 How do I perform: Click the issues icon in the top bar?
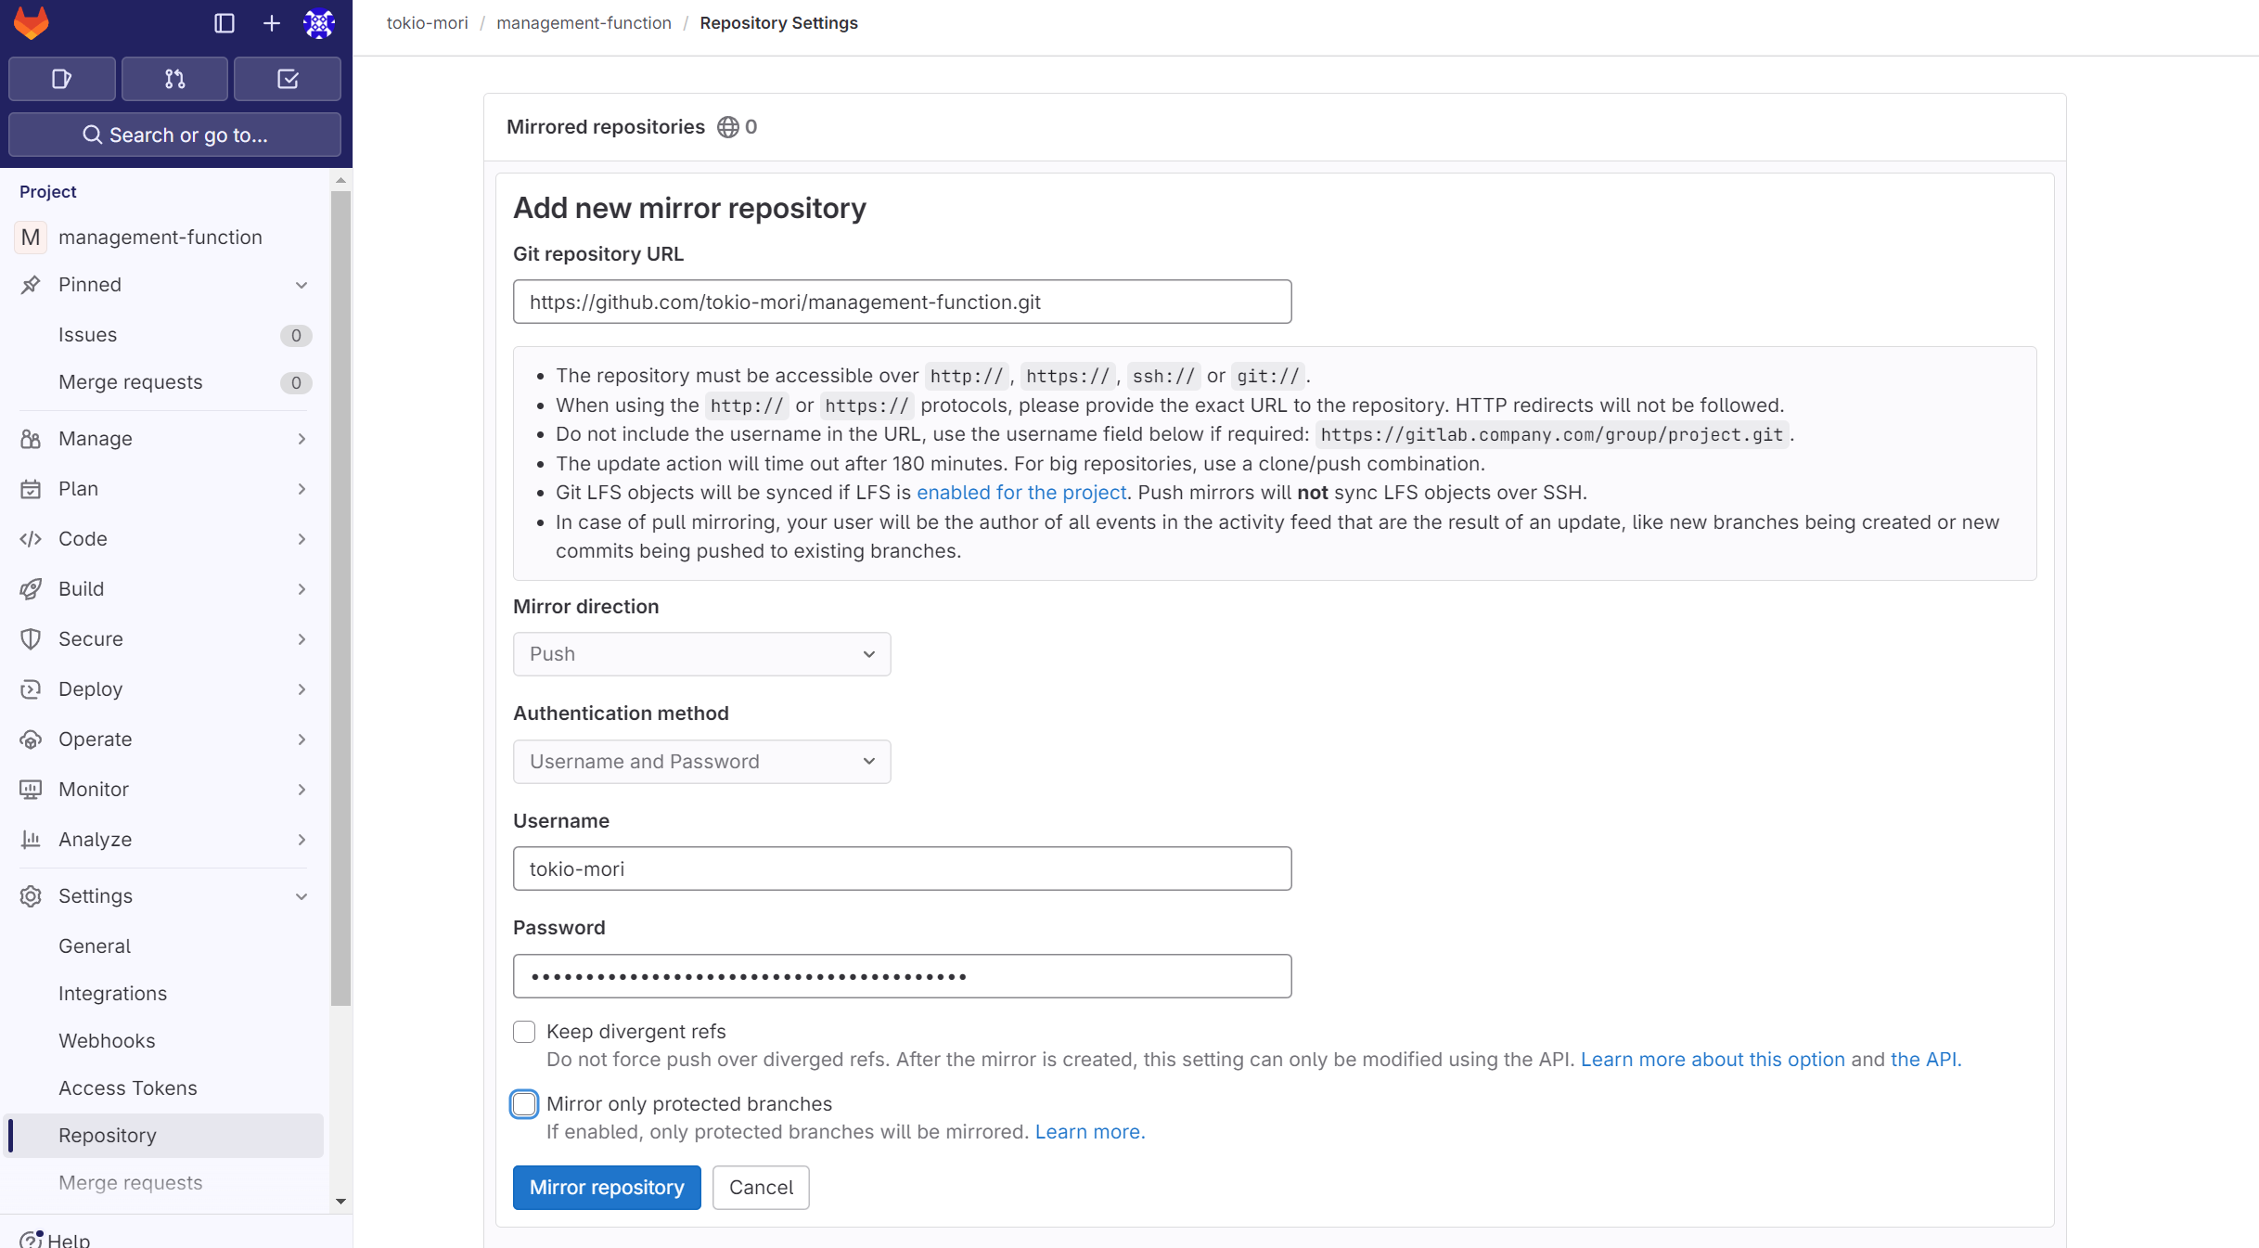61,79
